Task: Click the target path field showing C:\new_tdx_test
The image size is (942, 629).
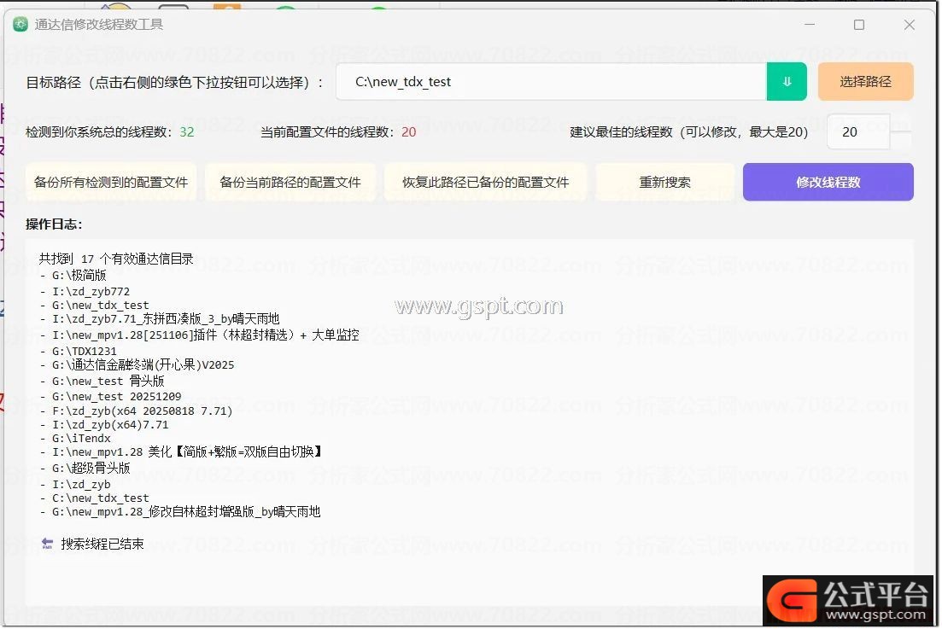Action: click(x=551, y=82)
